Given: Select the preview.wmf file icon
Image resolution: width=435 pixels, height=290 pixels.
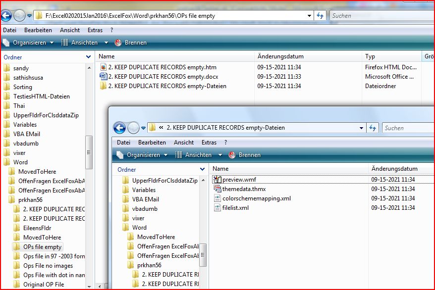Looking at the screenshot, I should click(x=217, y=180).
